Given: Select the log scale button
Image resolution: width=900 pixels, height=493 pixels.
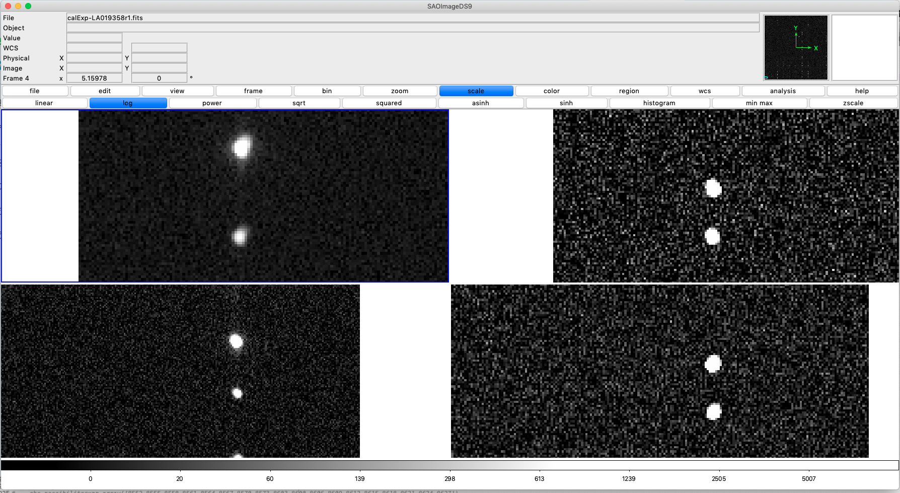Looking at the screenshot, I should tap(128, 103).
